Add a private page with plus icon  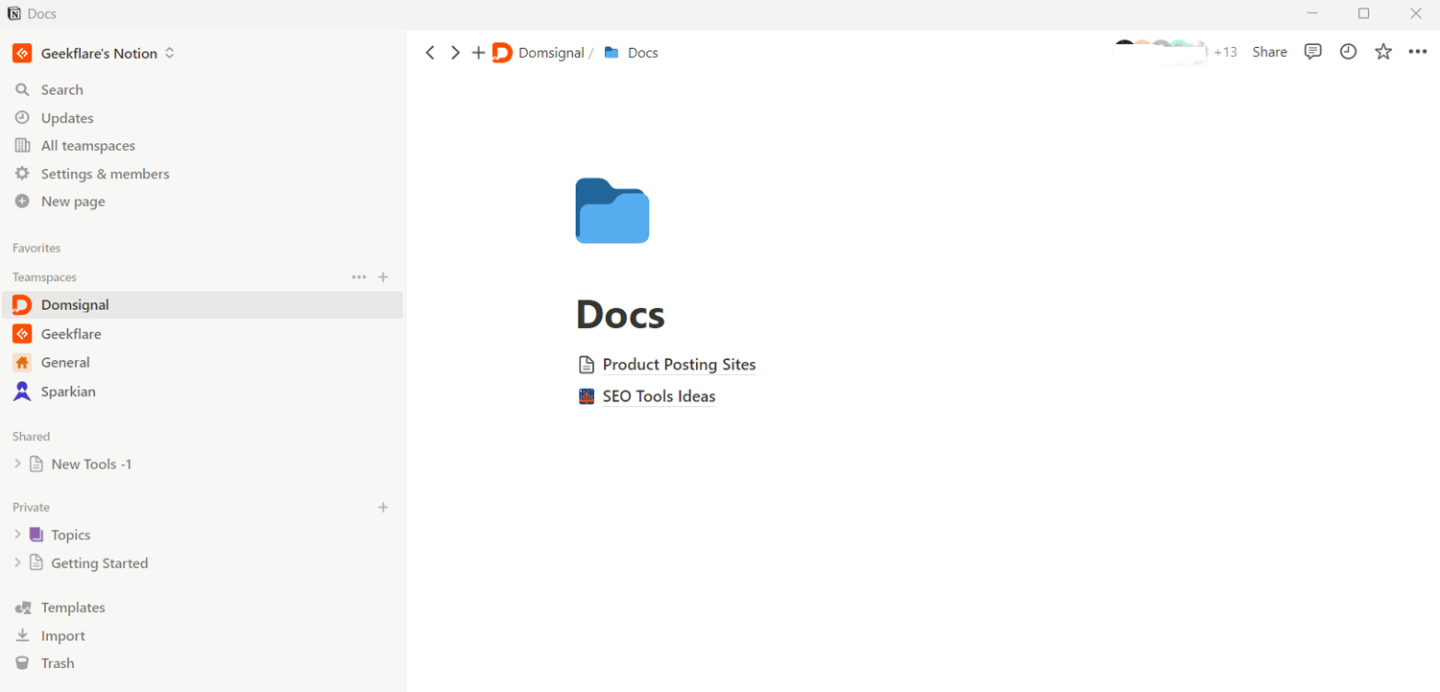383,508
